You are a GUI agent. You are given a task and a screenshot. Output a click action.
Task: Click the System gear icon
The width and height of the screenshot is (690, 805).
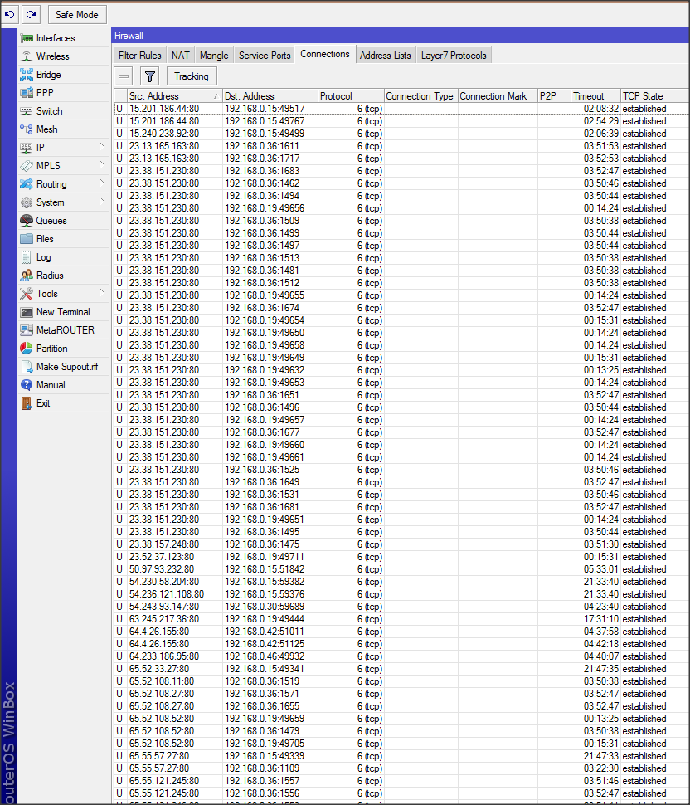27,202
